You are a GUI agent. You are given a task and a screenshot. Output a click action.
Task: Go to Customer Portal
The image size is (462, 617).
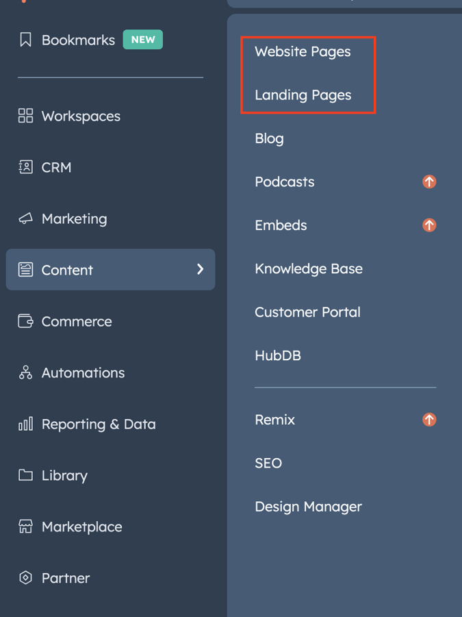[307, 312]
